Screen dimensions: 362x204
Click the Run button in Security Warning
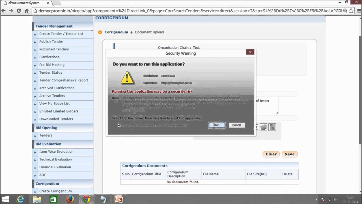(217, 125)
